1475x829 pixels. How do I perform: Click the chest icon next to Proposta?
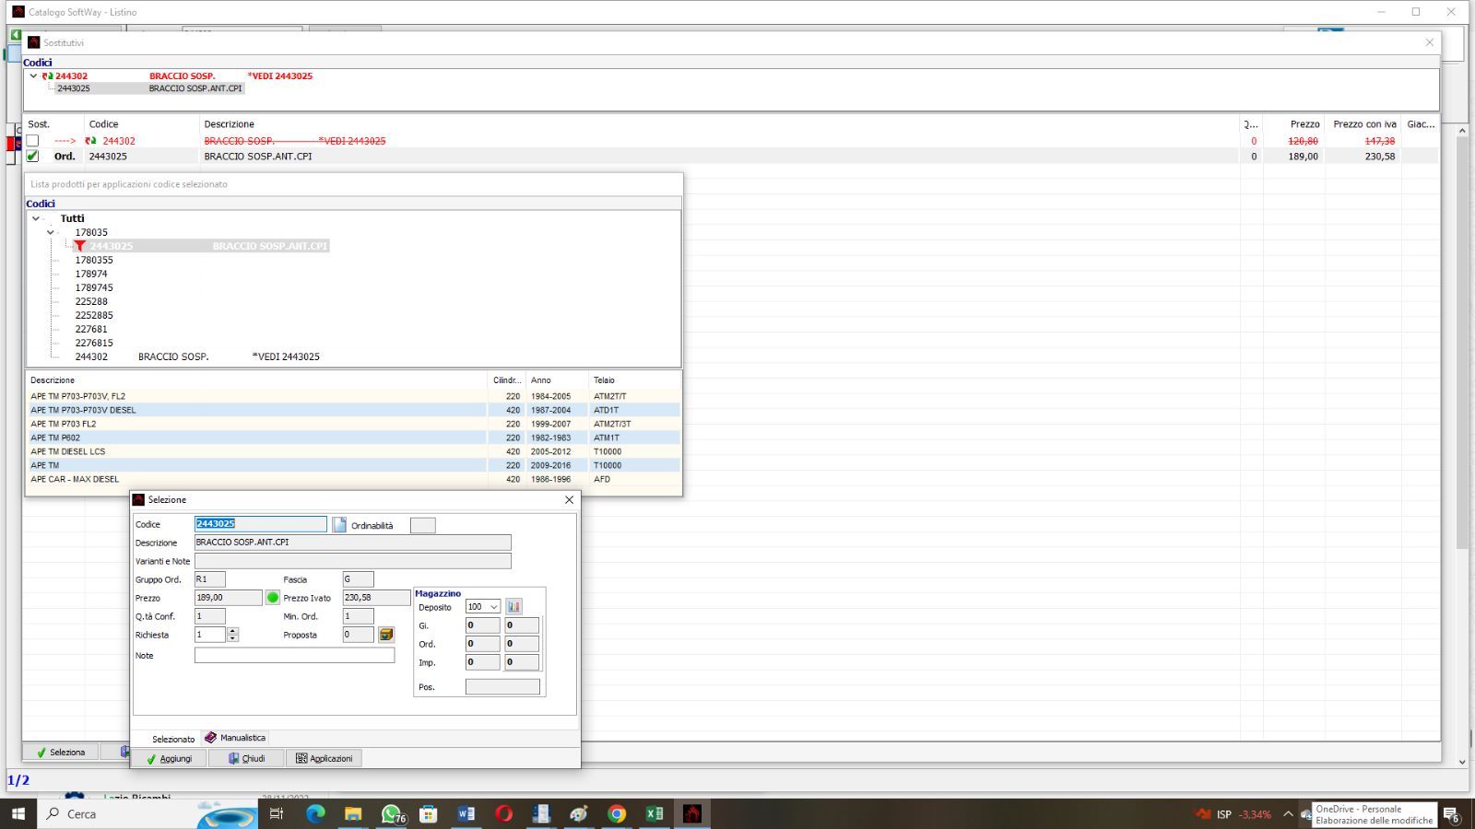point(386,635)
